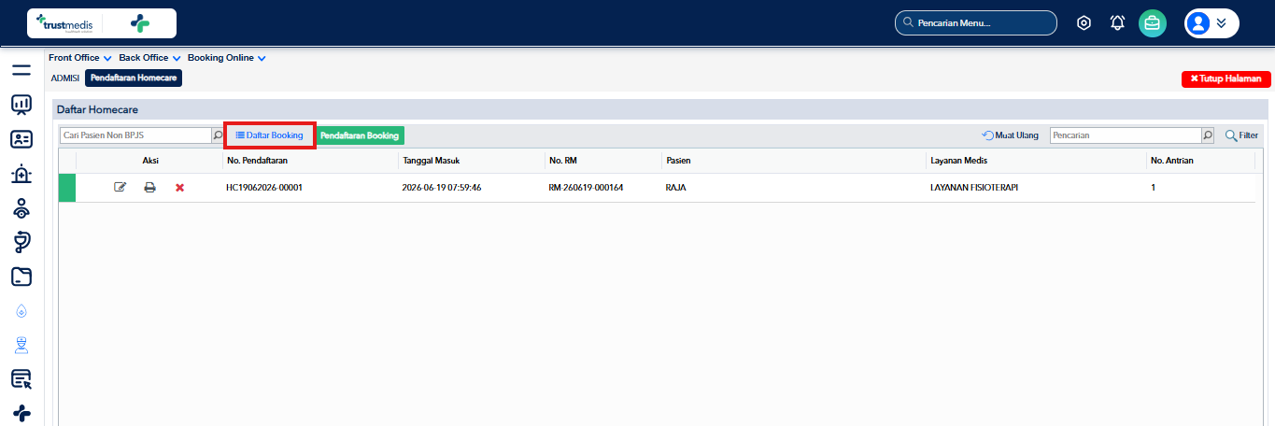1275x426 pixels.
Task: Click the green-blue cross logo in header
Action: pyautogui.click(x=139, y=23)
